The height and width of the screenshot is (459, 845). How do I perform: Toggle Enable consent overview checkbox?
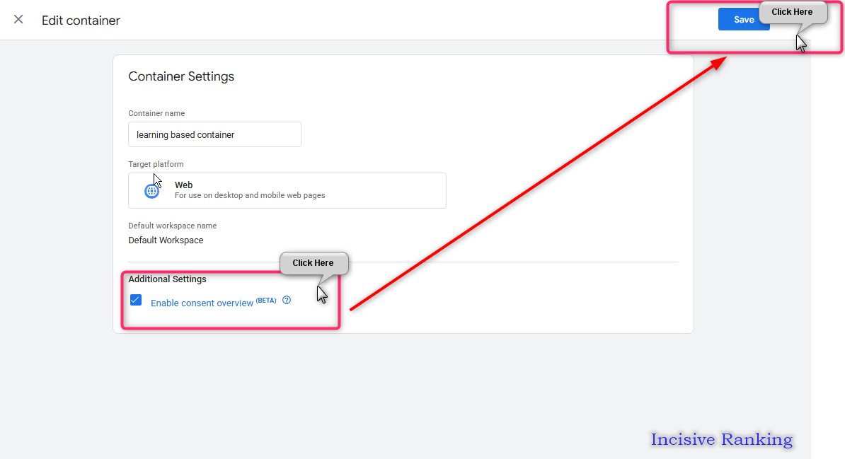(136, 300)
